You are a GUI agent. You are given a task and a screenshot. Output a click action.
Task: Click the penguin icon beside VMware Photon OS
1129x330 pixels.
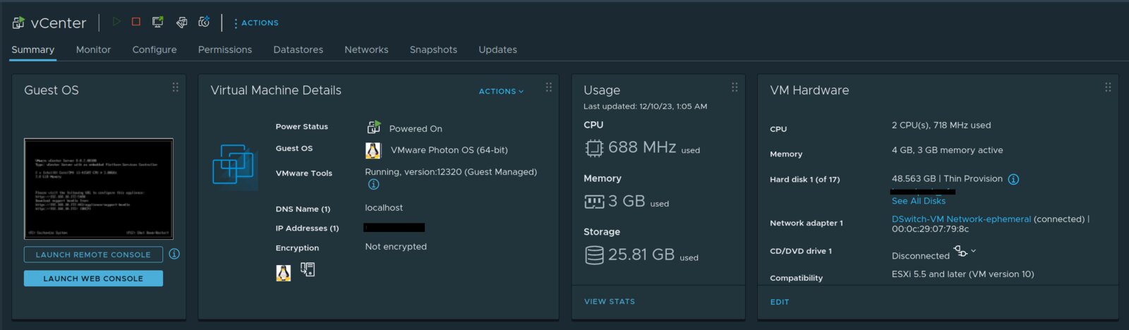click(x=373, y=150)
